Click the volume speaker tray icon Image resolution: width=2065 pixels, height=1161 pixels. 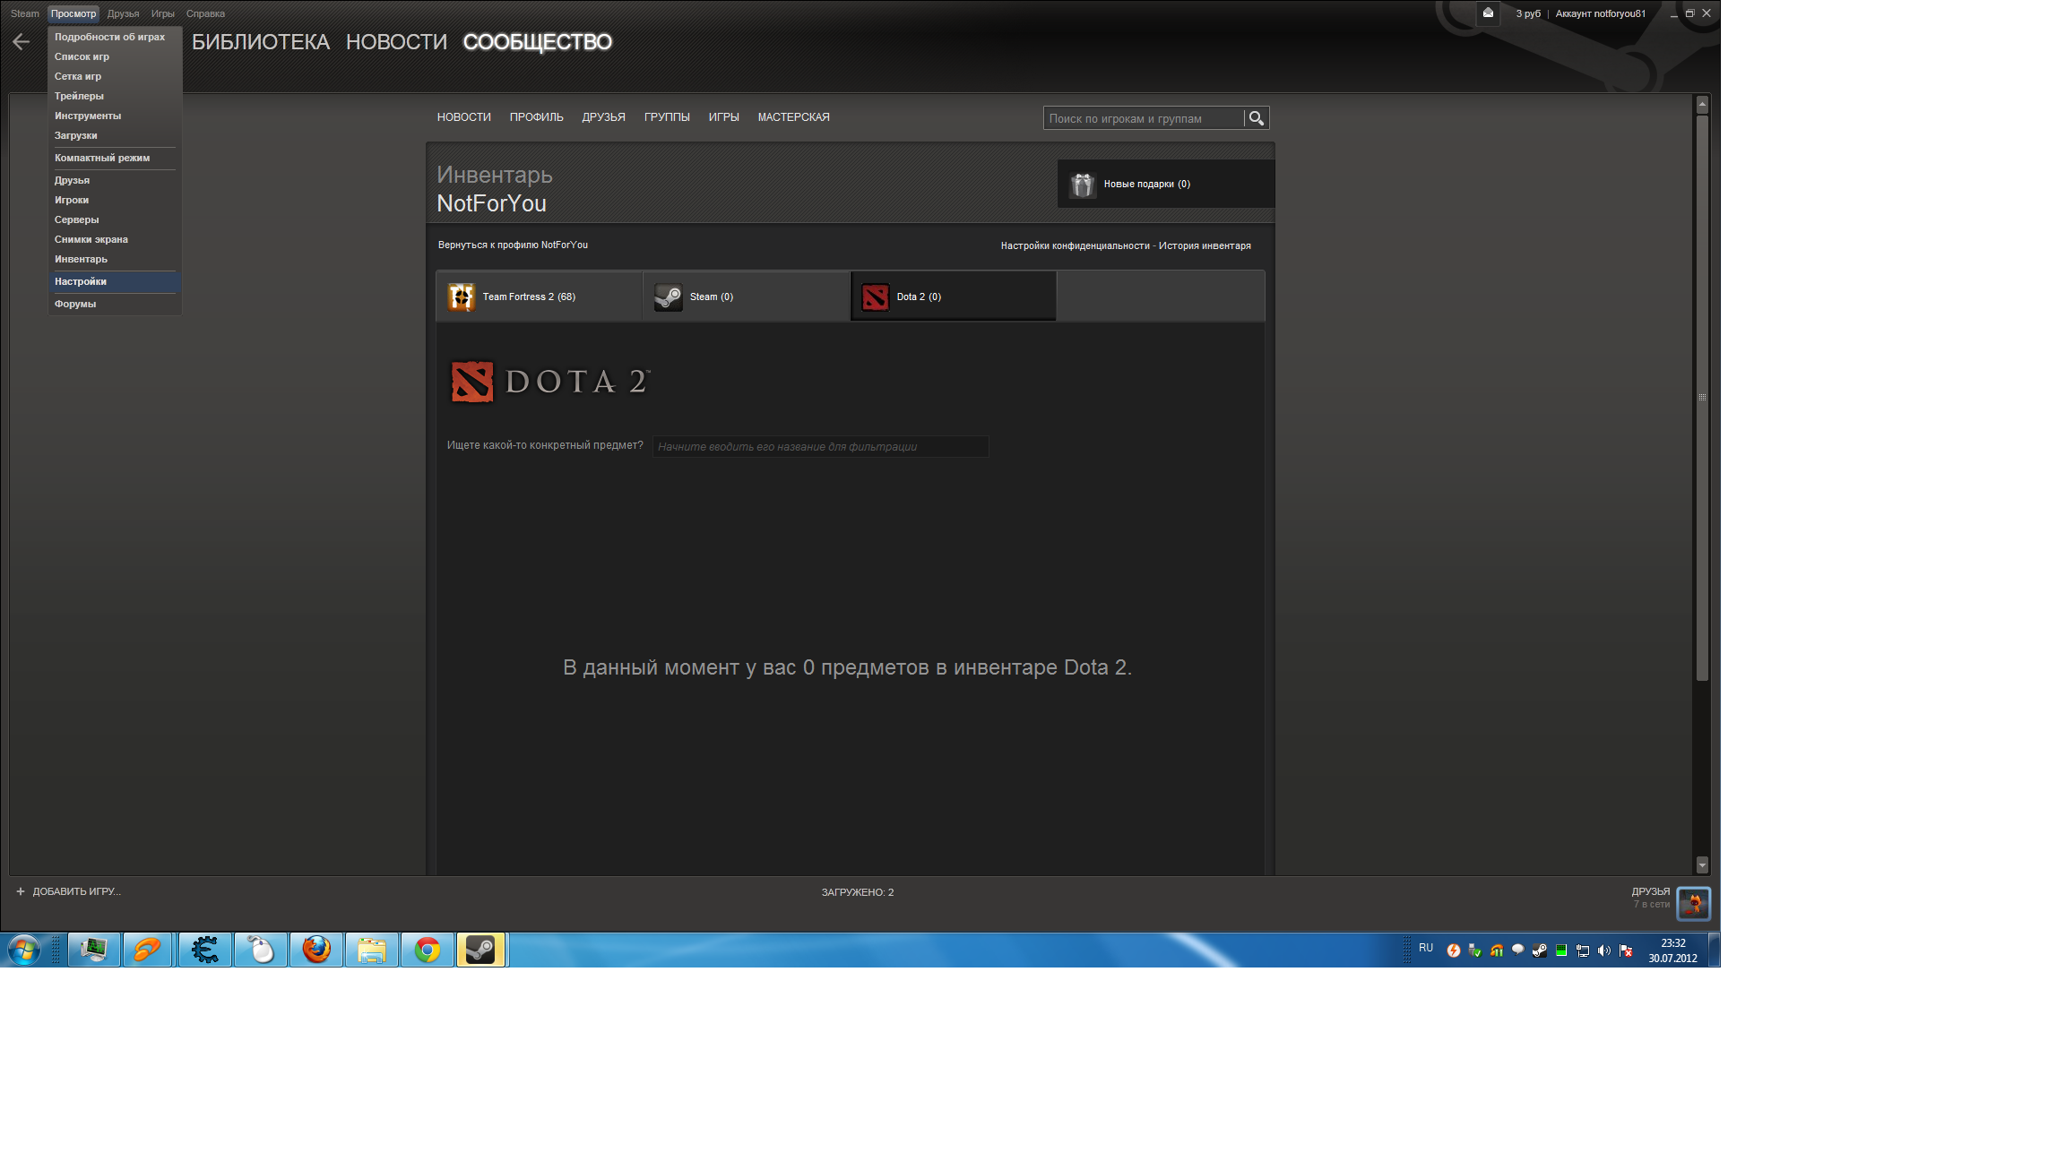tap(1603, 950)
